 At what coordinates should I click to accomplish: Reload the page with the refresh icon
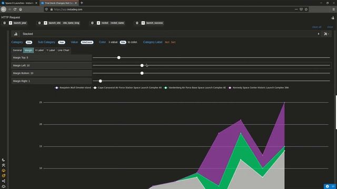tap(15, 9)
